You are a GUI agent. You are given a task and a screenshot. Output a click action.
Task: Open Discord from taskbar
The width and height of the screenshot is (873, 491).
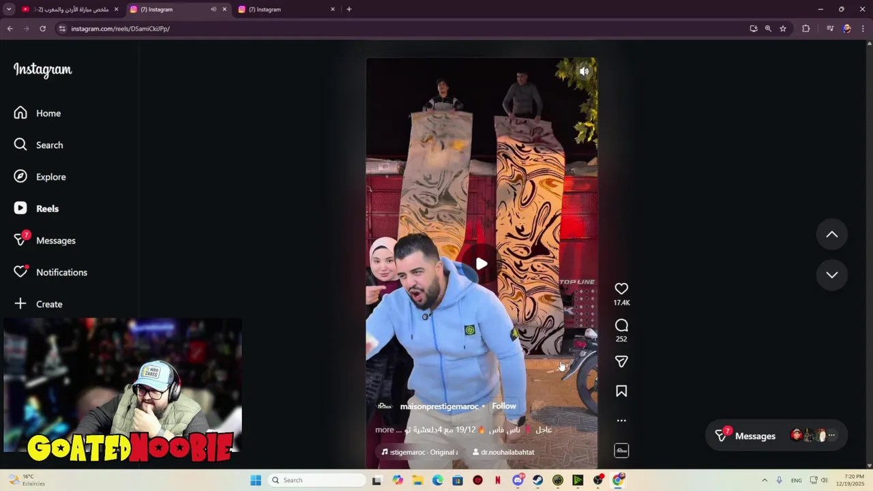point(518,480)
